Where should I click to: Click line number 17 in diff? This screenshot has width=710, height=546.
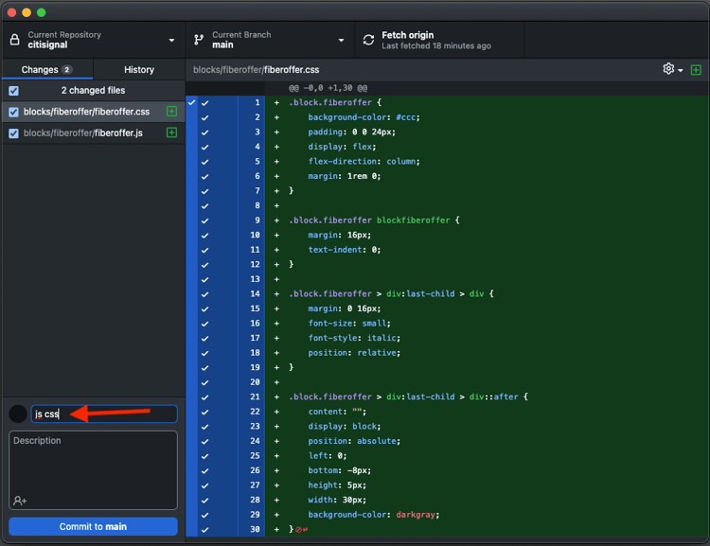coord(255,338)
